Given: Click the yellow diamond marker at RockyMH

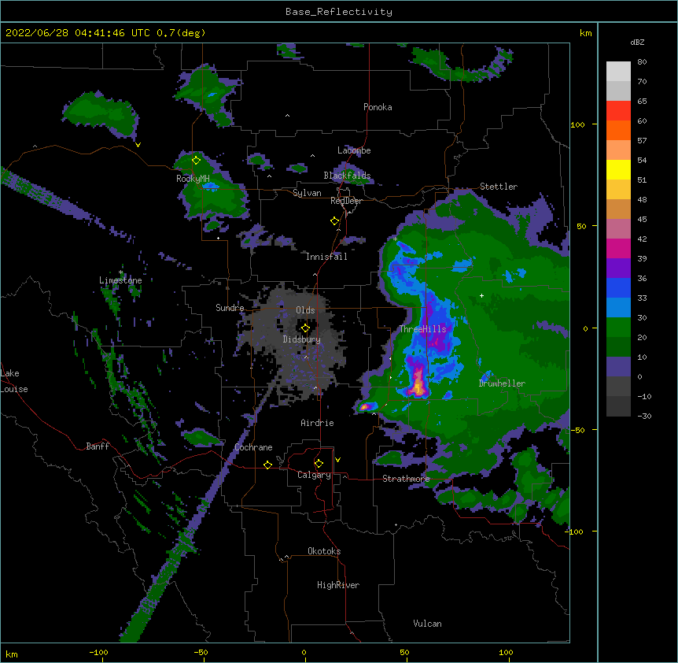Looking at the screenshot, I should point(197,161).
